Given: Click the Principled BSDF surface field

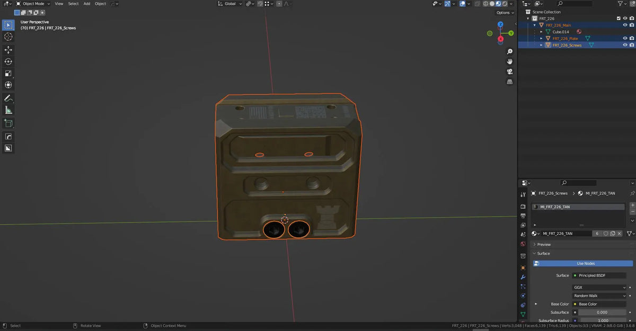Looking at the screenshot, I should [x=599, y=275].
